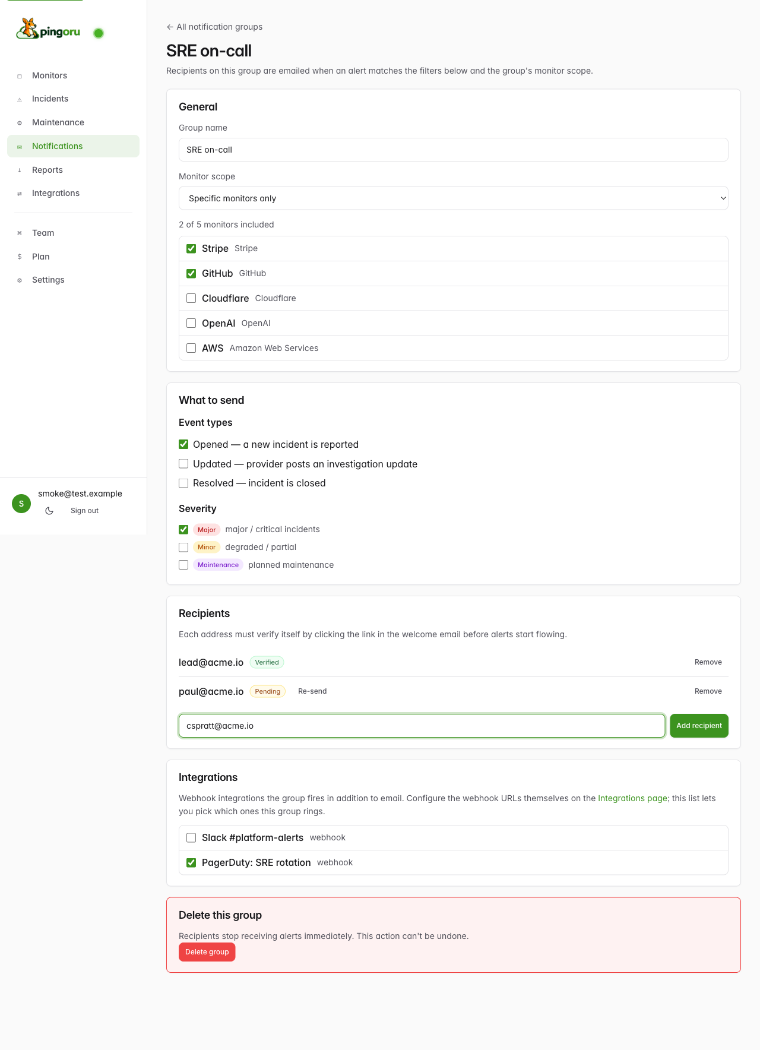This screenshot has height=1050, width=760.
Task: Enable Slack #platform-alerts webhook
Action: (x=191, y=838)
